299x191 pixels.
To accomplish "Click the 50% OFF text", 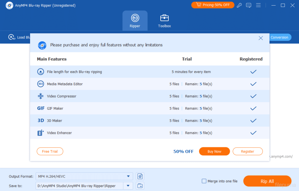I will (183, 151).
